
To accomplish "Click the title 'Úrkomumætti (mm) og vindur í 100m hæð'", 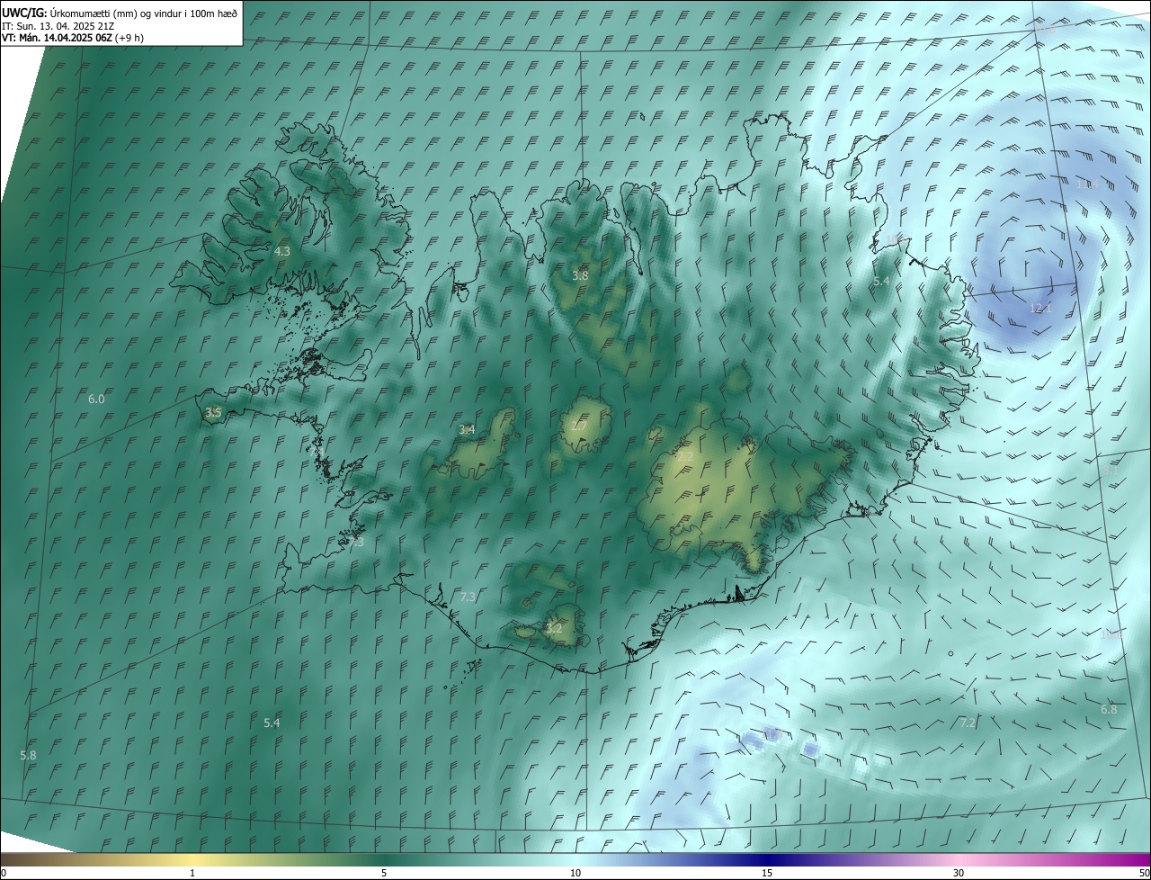I will (x=144, y=13).
